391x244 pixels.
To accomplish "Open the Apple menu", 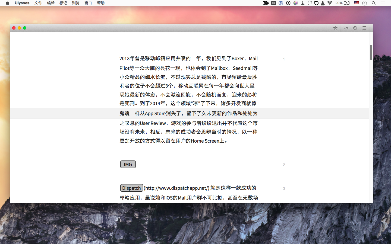I will (x=7, y=3).
